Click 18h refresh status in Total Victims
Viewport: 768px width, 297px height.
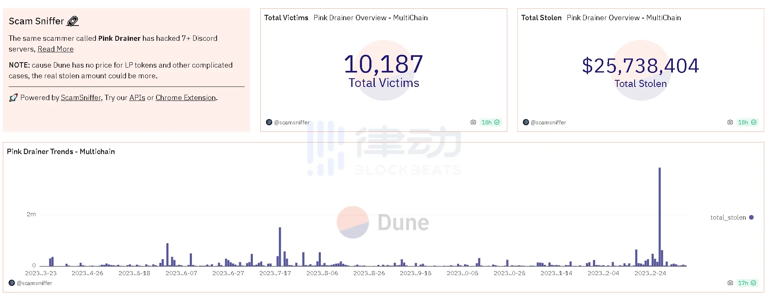click(490, 122)
